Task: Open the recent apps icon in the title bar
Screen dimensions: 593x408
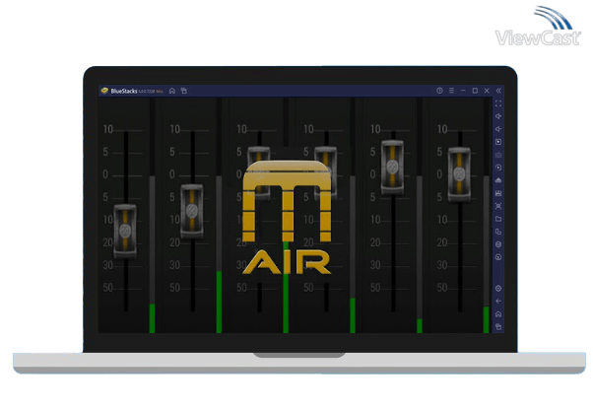Action: pyautogui.click(x=184, y=91)
